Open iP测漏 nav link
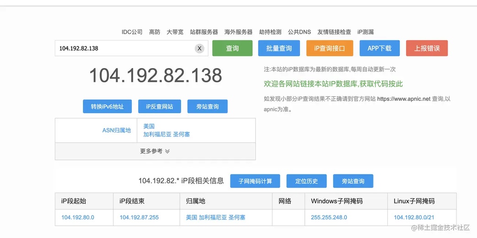The width and height of the screenshot is (477, 238). click(365, 32)
